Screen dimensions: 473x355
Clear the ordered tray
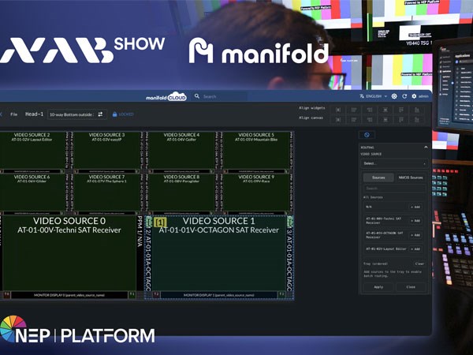[419, 263]
